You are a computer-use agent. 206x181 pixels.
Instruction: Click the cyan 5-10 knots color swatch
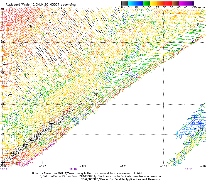(132, 3)
